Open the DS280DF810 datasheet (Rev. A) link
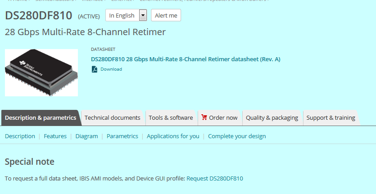 tap(186, 59)
